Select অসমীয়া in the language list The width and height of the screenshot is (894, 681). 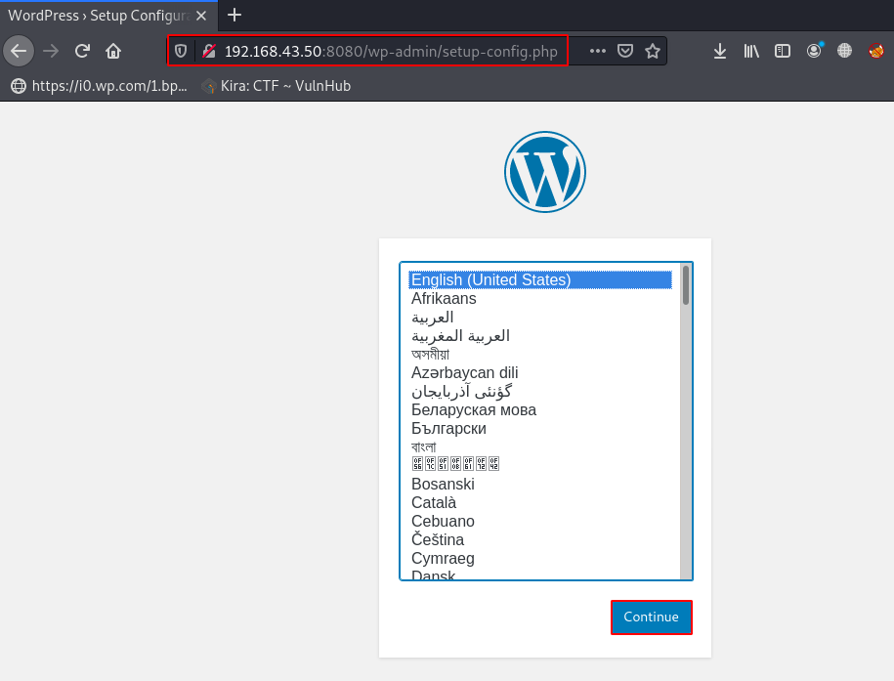pyautogui.click(x=540, y=355)
